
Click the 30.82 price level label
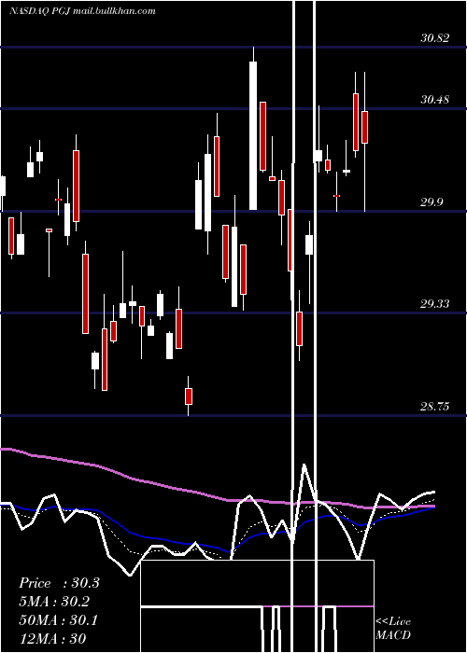435,38
